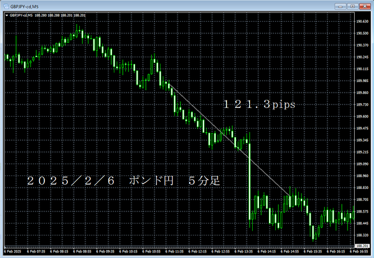
Task: Click the 6 Feb 2025 time label
Action: click(x=12, y=252)
